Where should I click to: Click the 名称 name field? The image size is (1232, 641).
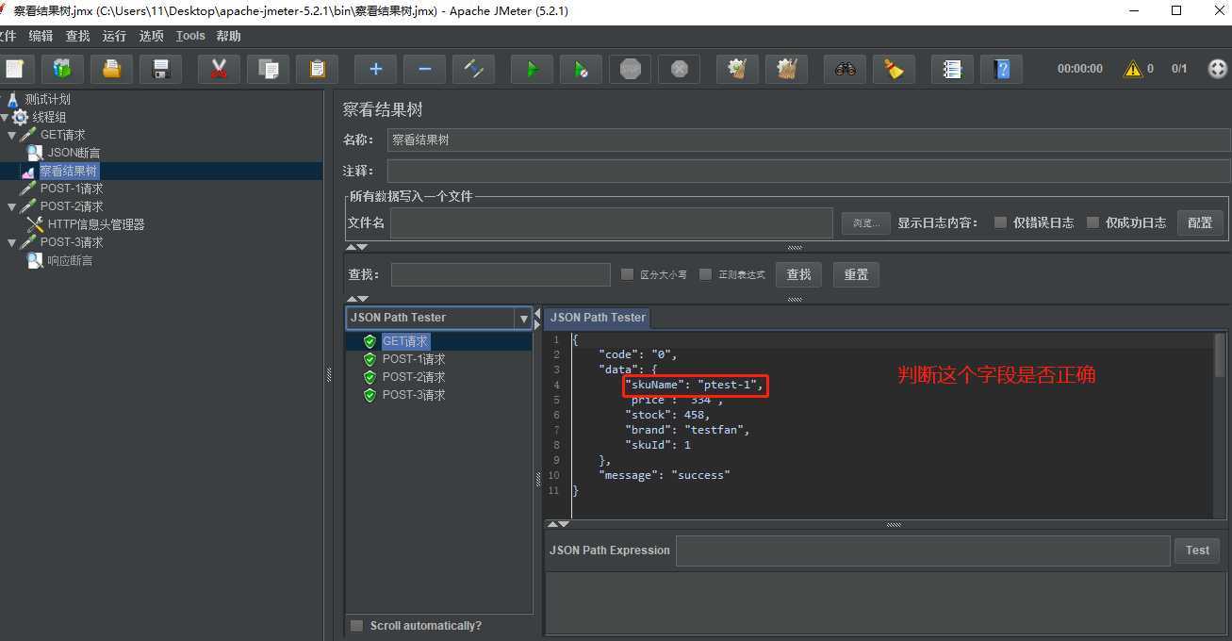click(808, 140)
